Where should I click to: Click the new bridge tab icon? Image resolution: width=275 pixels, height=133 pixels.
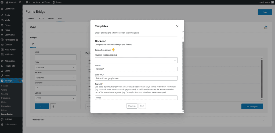[x=33, y=44]
